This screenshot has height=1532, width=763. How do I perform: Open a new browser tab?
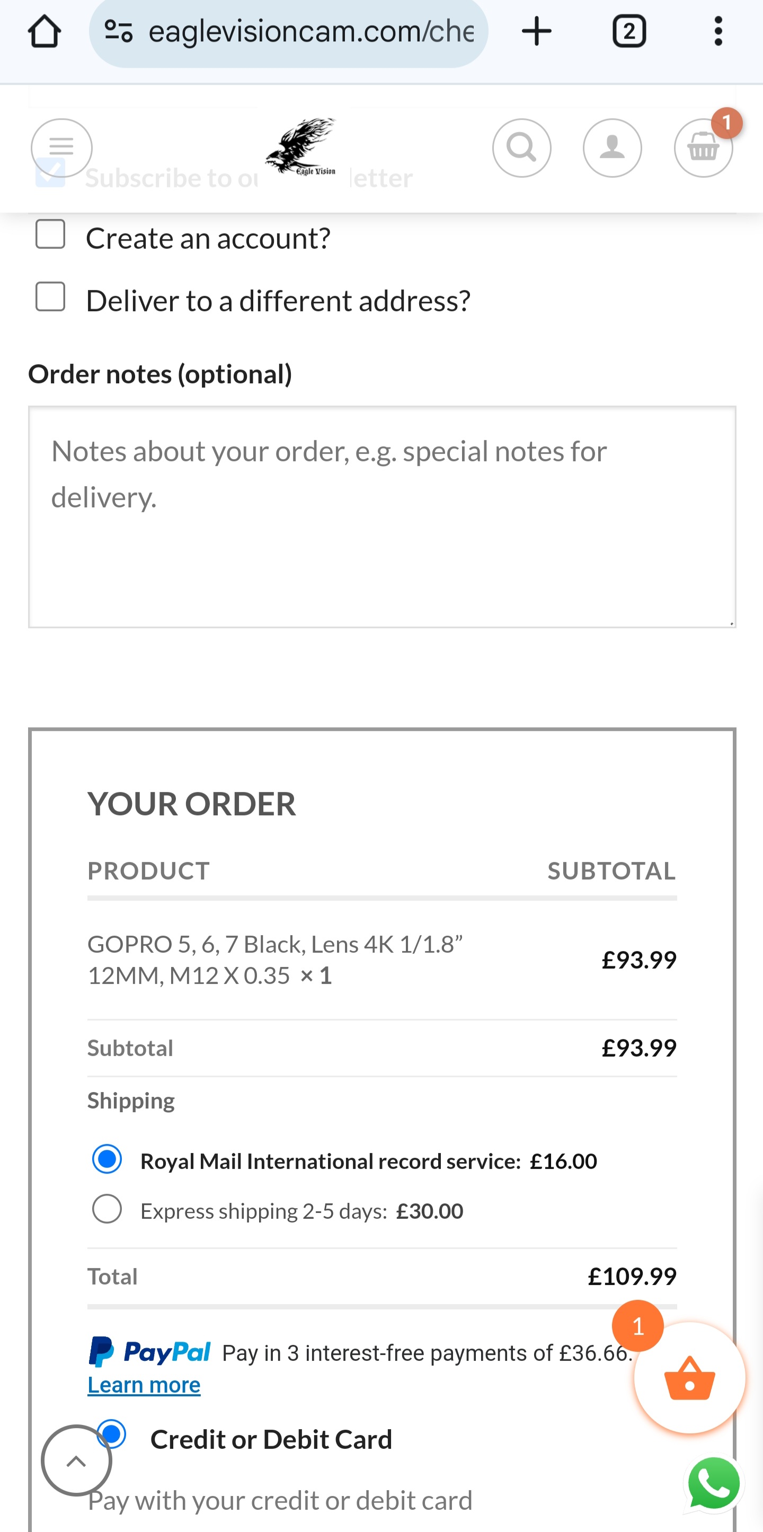point(537,31)
